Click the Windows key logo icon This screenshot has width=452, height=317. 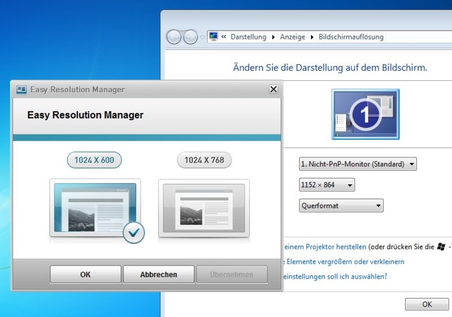(x=441, y=247)
